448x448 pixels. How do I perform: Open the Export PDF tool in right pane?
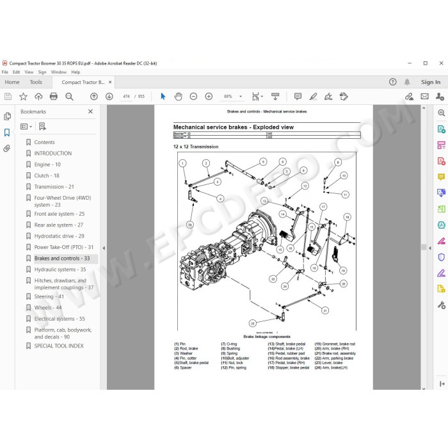pyautogui.click(x=441, y=129)
